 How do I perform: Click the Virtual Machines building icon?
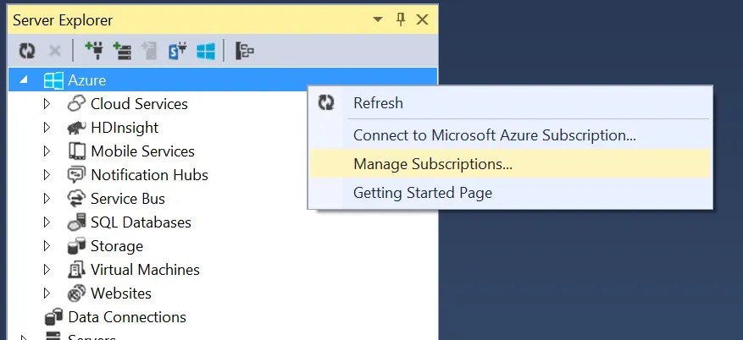click(x=76, y=270)
